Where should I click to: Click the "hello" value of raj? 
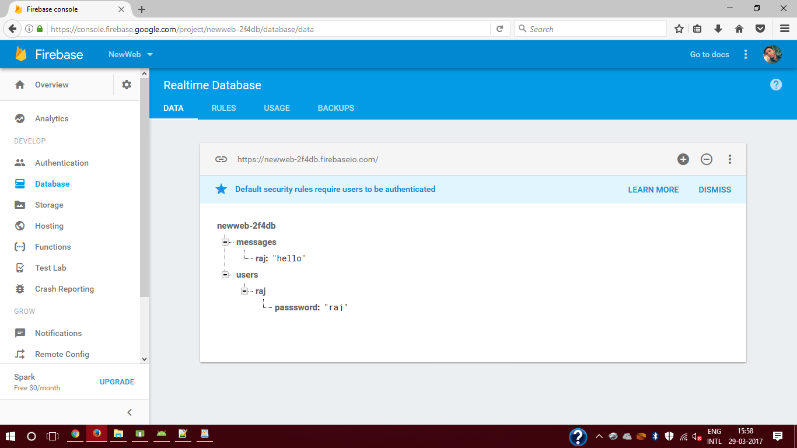point(289,258)
